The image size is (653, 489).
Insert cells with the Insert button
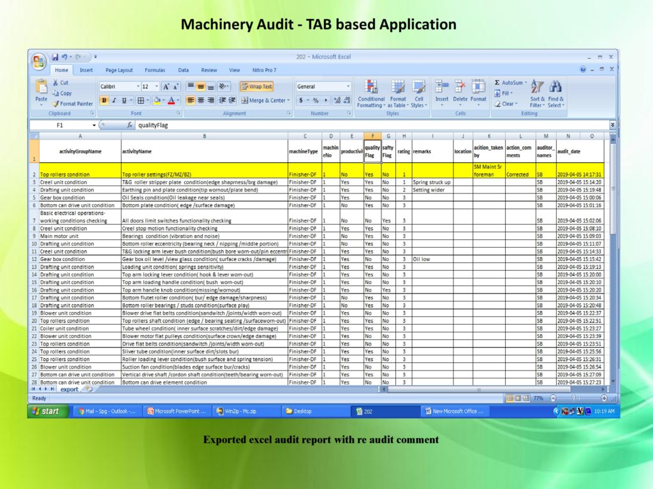tap(441, 92)
